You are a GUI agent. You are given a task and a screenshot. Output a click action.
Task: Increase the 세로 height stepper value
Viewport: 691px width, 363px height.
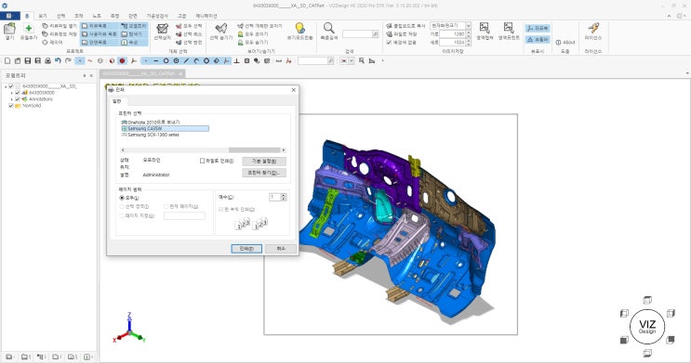[468, 41]
